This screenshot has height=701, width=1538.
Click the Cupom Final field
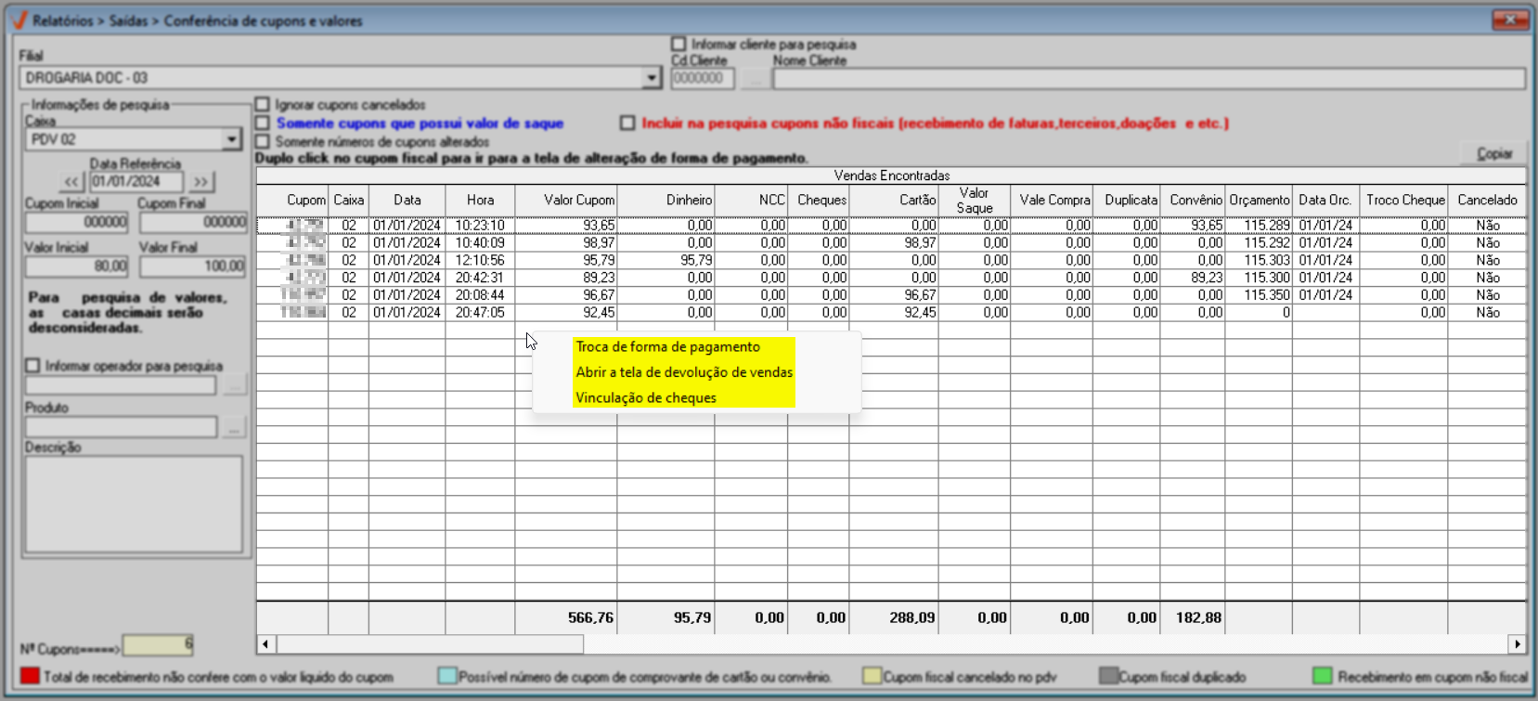193,223
